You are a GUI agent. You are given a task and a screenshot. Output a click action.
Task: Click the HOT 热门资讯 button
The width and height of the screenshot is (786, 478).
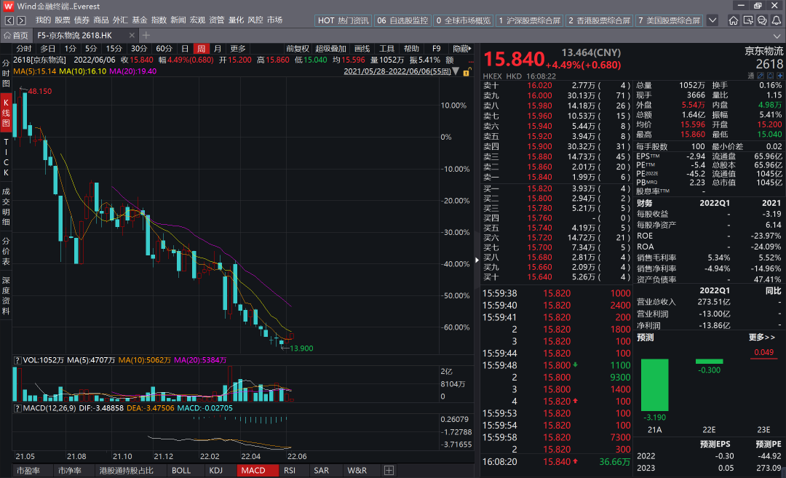coord(343,20)
